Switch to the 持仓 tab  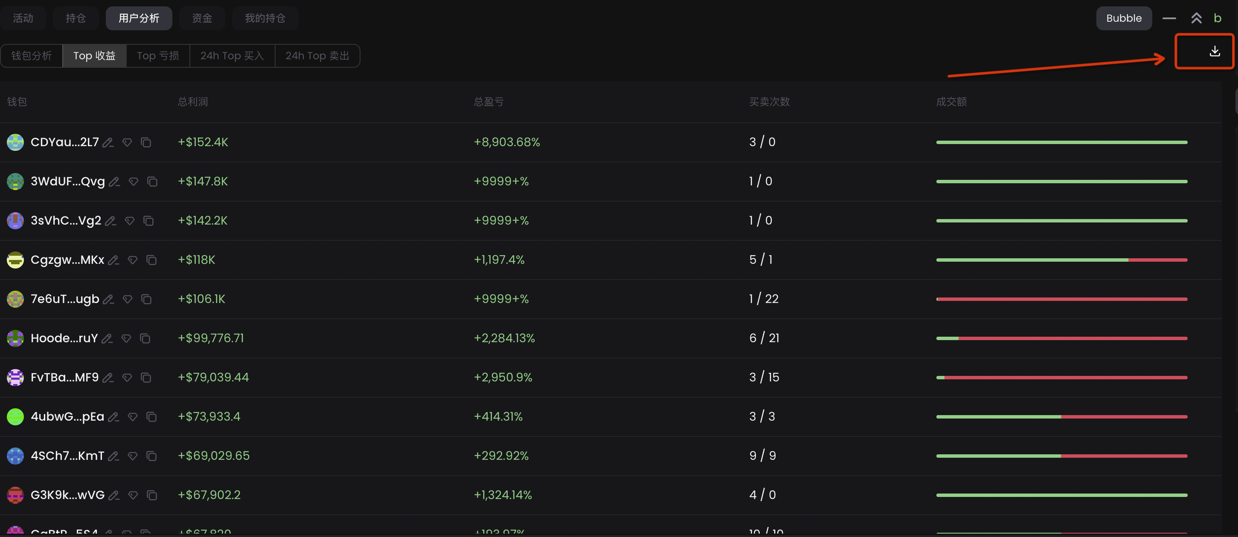(76, 18)
